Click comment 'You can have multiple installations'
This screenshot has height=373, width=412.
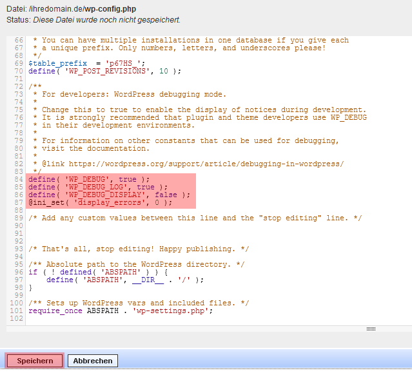click(191, 40)
